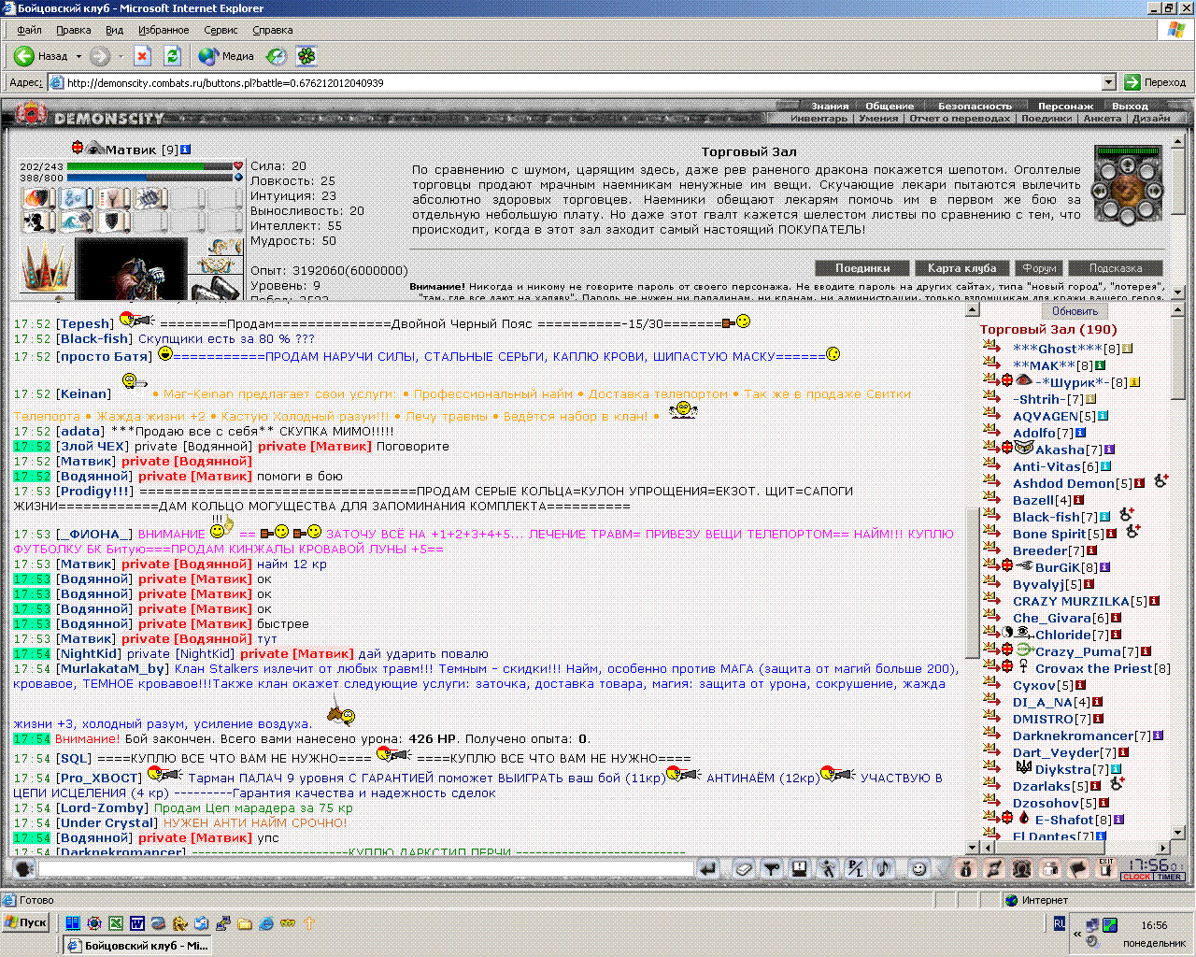
Task: Click the [Tepesh] nickname in chat
Action: pyautogui.click(x=85, y=324)
